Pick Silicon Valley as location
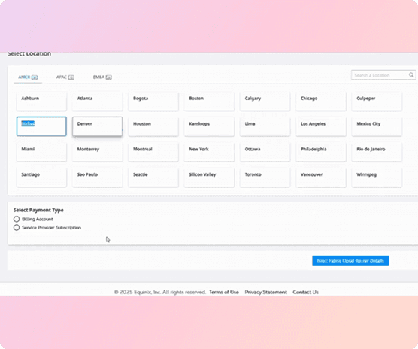 tap(209, 178)
